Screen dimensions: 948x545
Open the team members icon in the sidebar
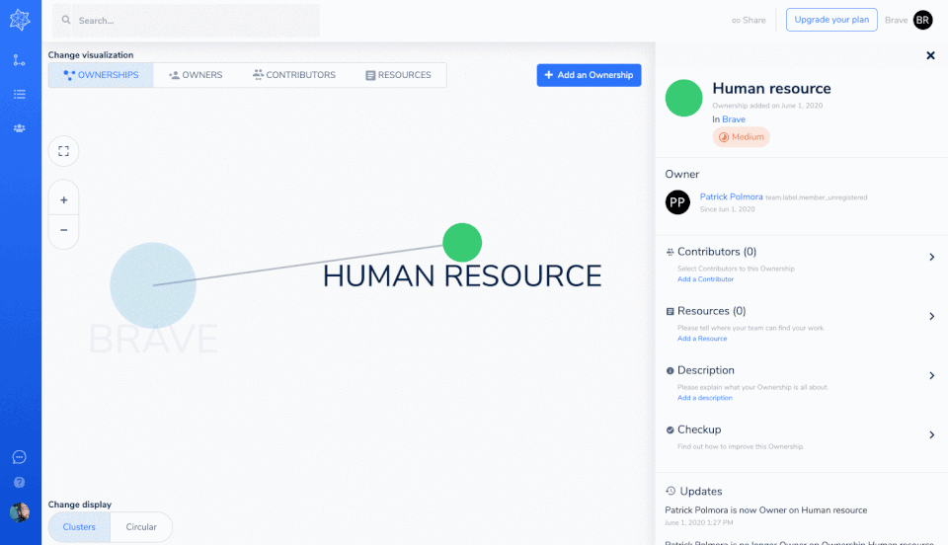tap(20, 128)
